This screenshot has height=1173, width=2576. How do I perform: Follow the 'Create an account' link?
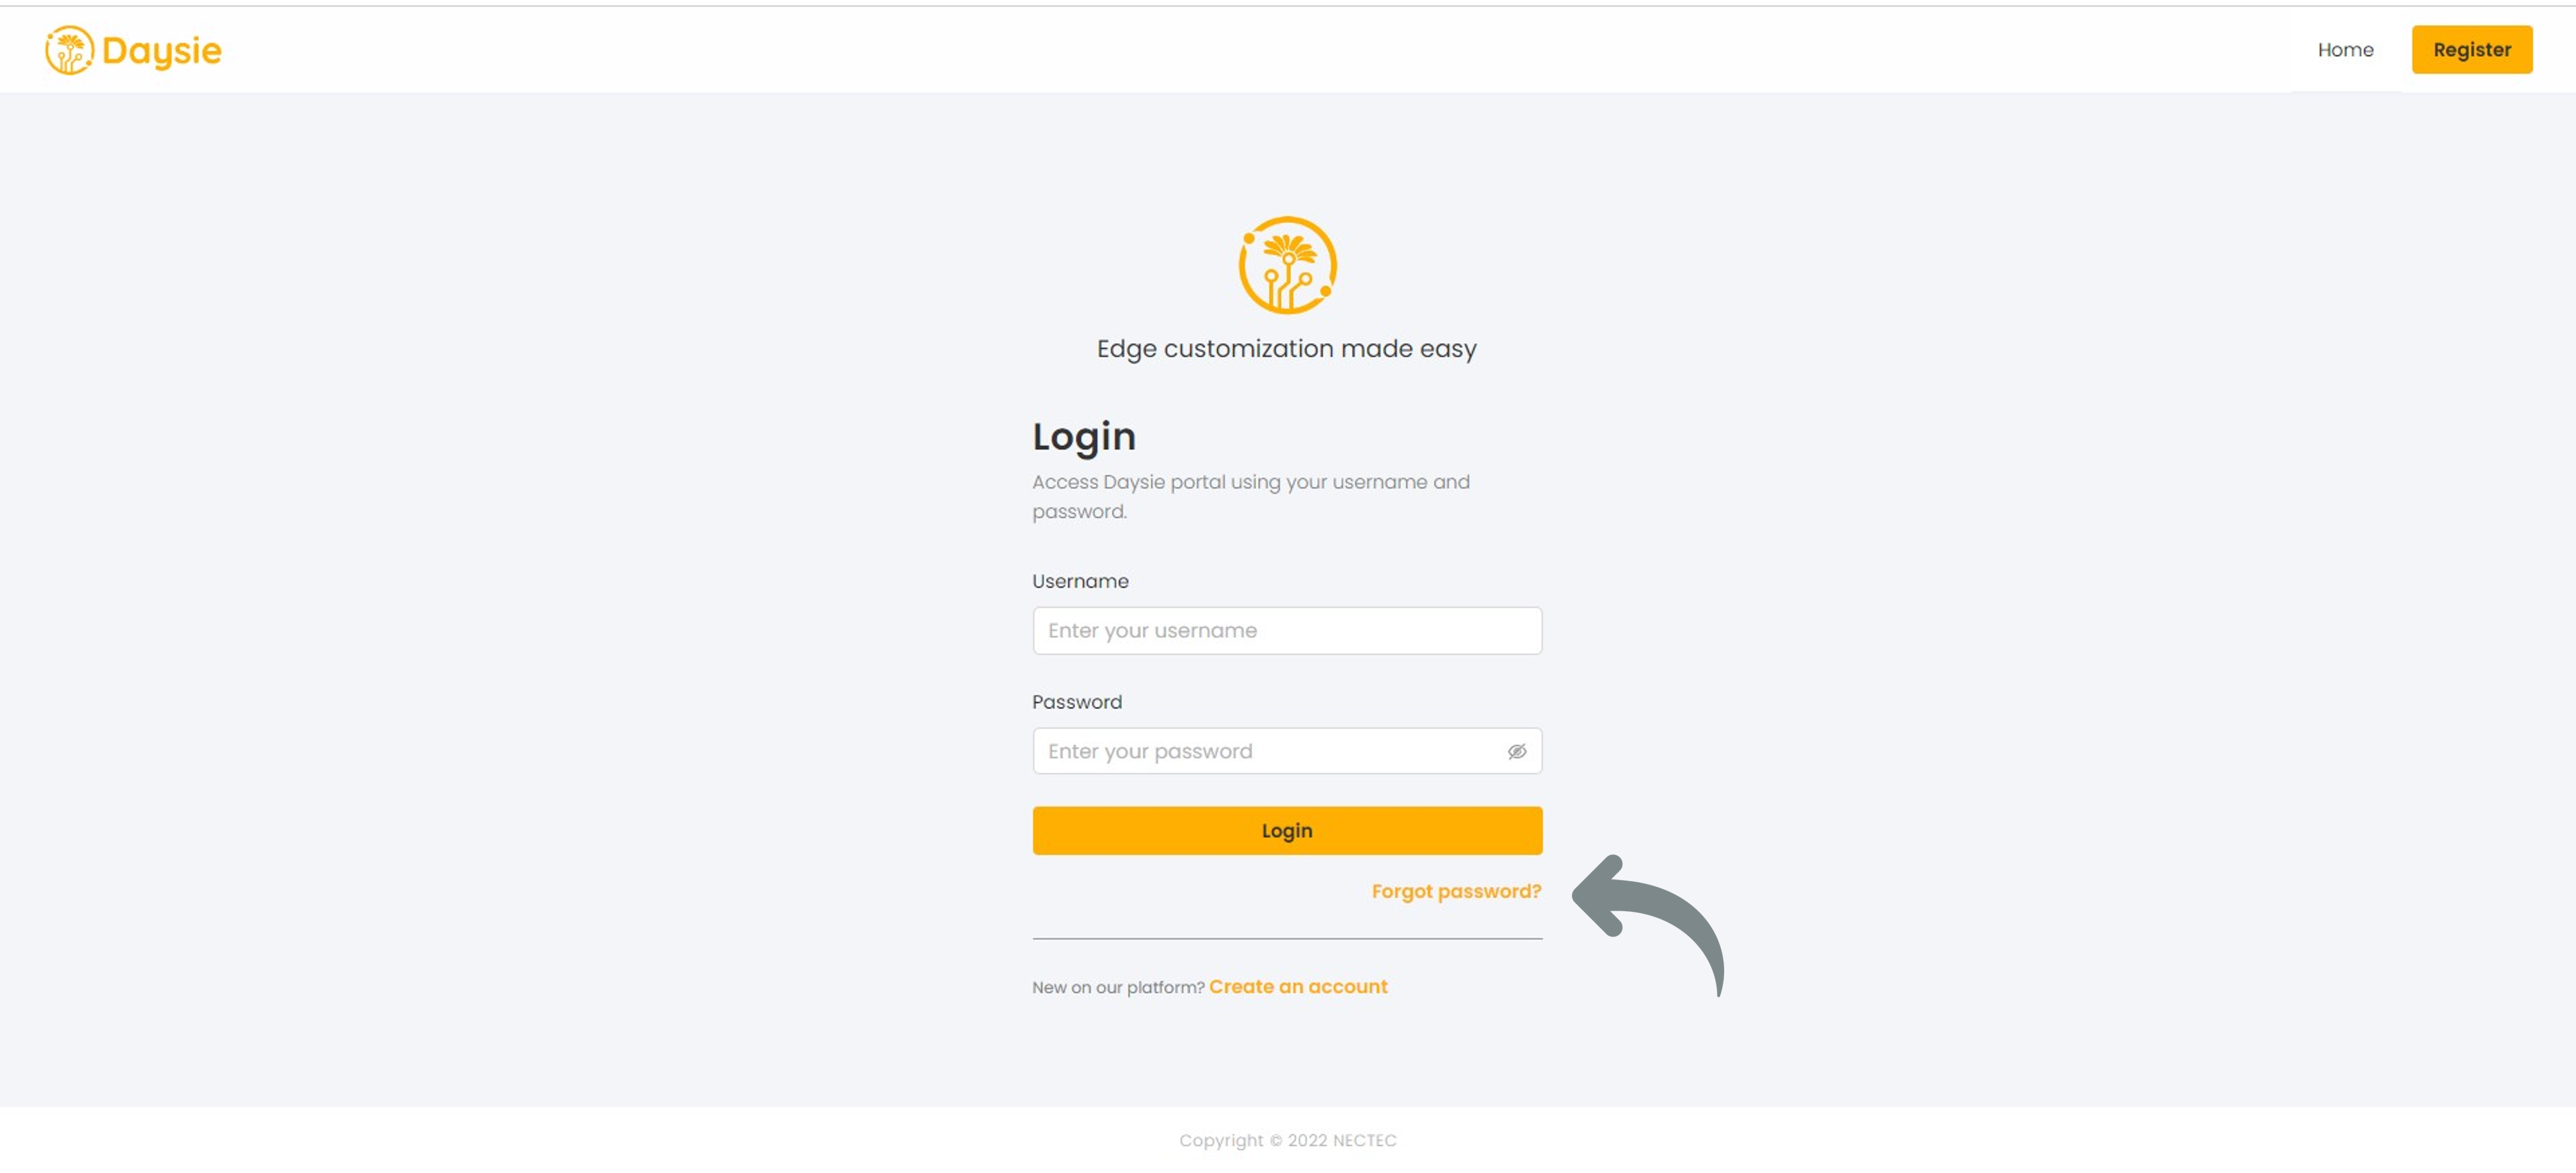1298,987
